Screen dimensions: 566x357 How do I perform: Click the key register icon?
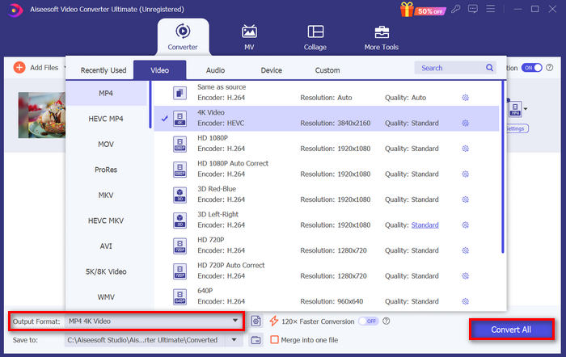456,9
